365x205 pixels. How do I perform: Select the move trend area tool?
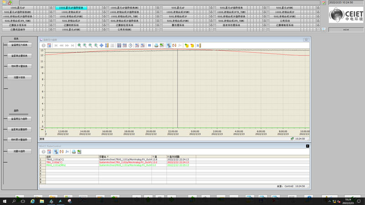101,46
